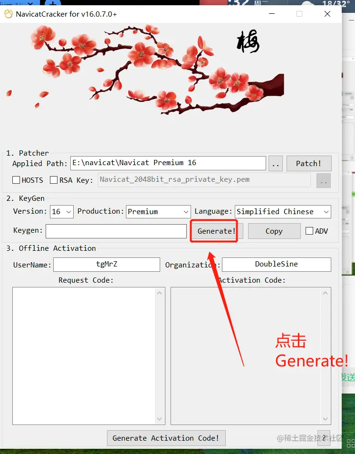Click into the Keygen text field
355x454 pixels.
[x=116, y=231]
